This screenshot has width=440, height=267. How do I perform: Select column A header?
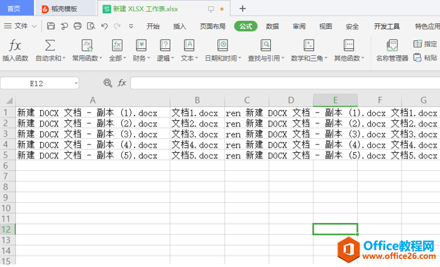click(92, 100)
